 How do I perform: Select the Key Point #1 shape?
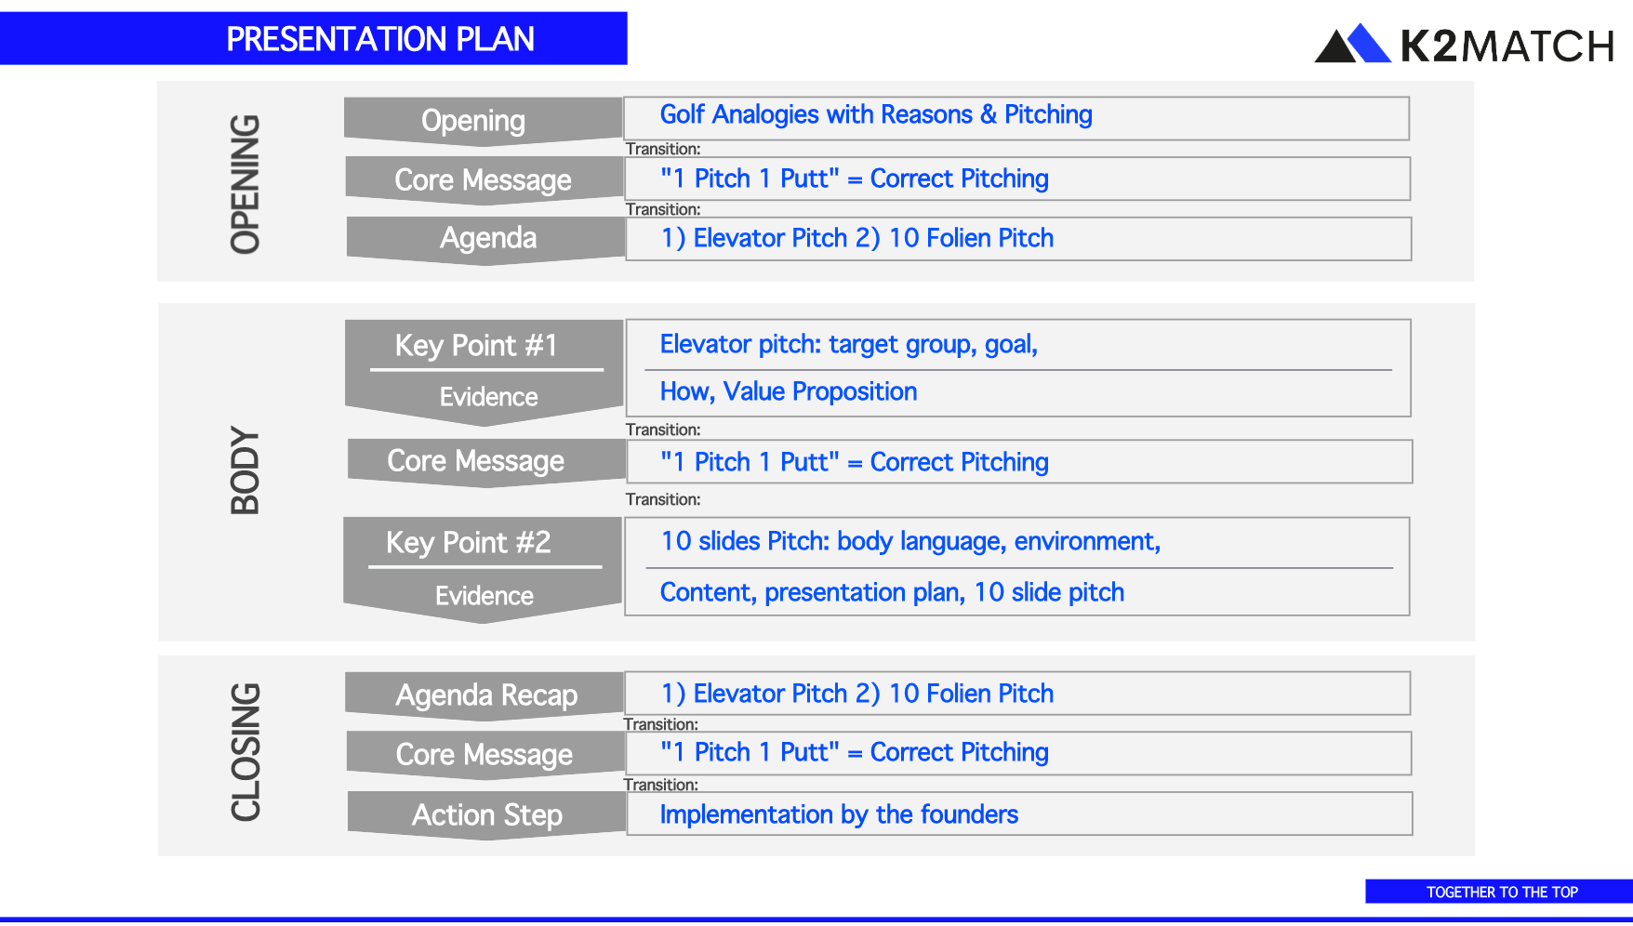coord(484,373)
